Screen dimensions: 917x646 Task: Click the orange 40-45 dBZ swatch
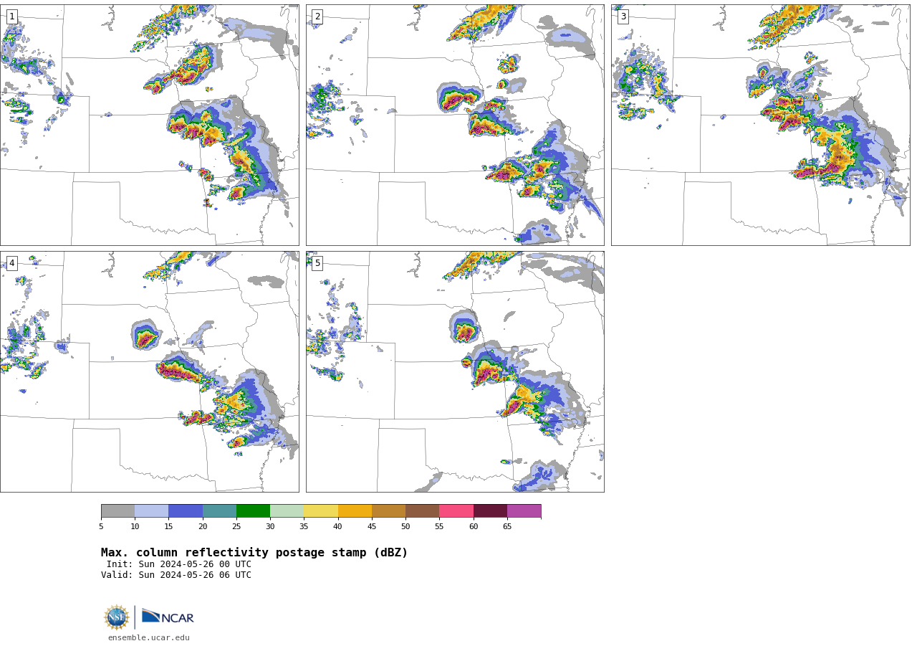tap(355, 510)
